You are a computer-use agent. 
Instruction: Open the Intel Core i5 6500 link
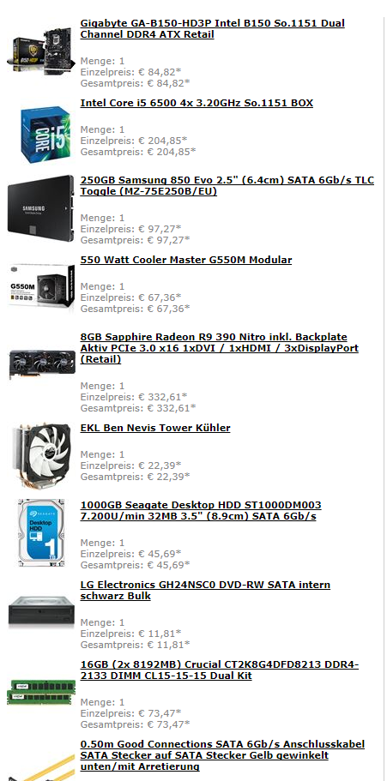click(x=197, y=103)
